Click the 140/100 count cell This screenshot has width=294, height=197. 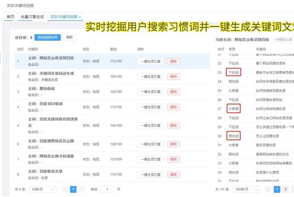click(116, 125)
